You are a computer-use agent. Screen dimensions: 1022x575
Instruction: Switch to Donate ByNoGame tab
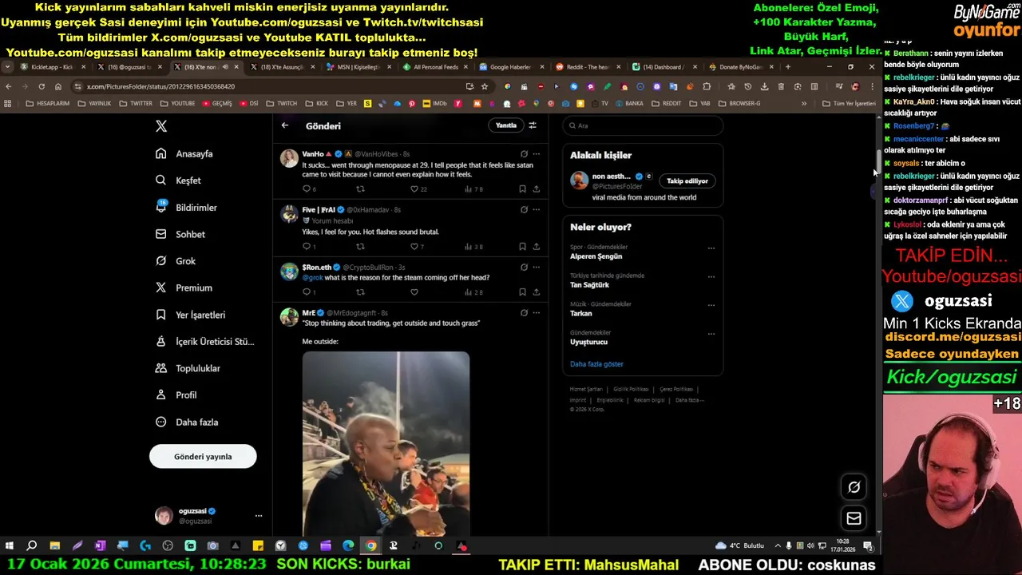pos(739,67)
